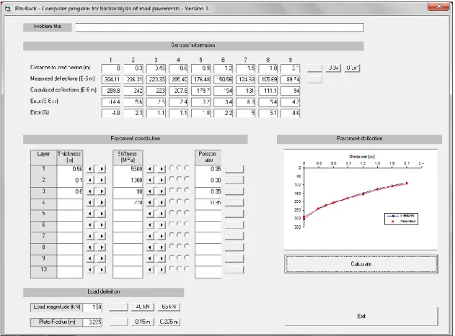The image size is (455, 336).
Task: Click blank button beside layer 1 Poisson ratio
Action: [234, 169]
